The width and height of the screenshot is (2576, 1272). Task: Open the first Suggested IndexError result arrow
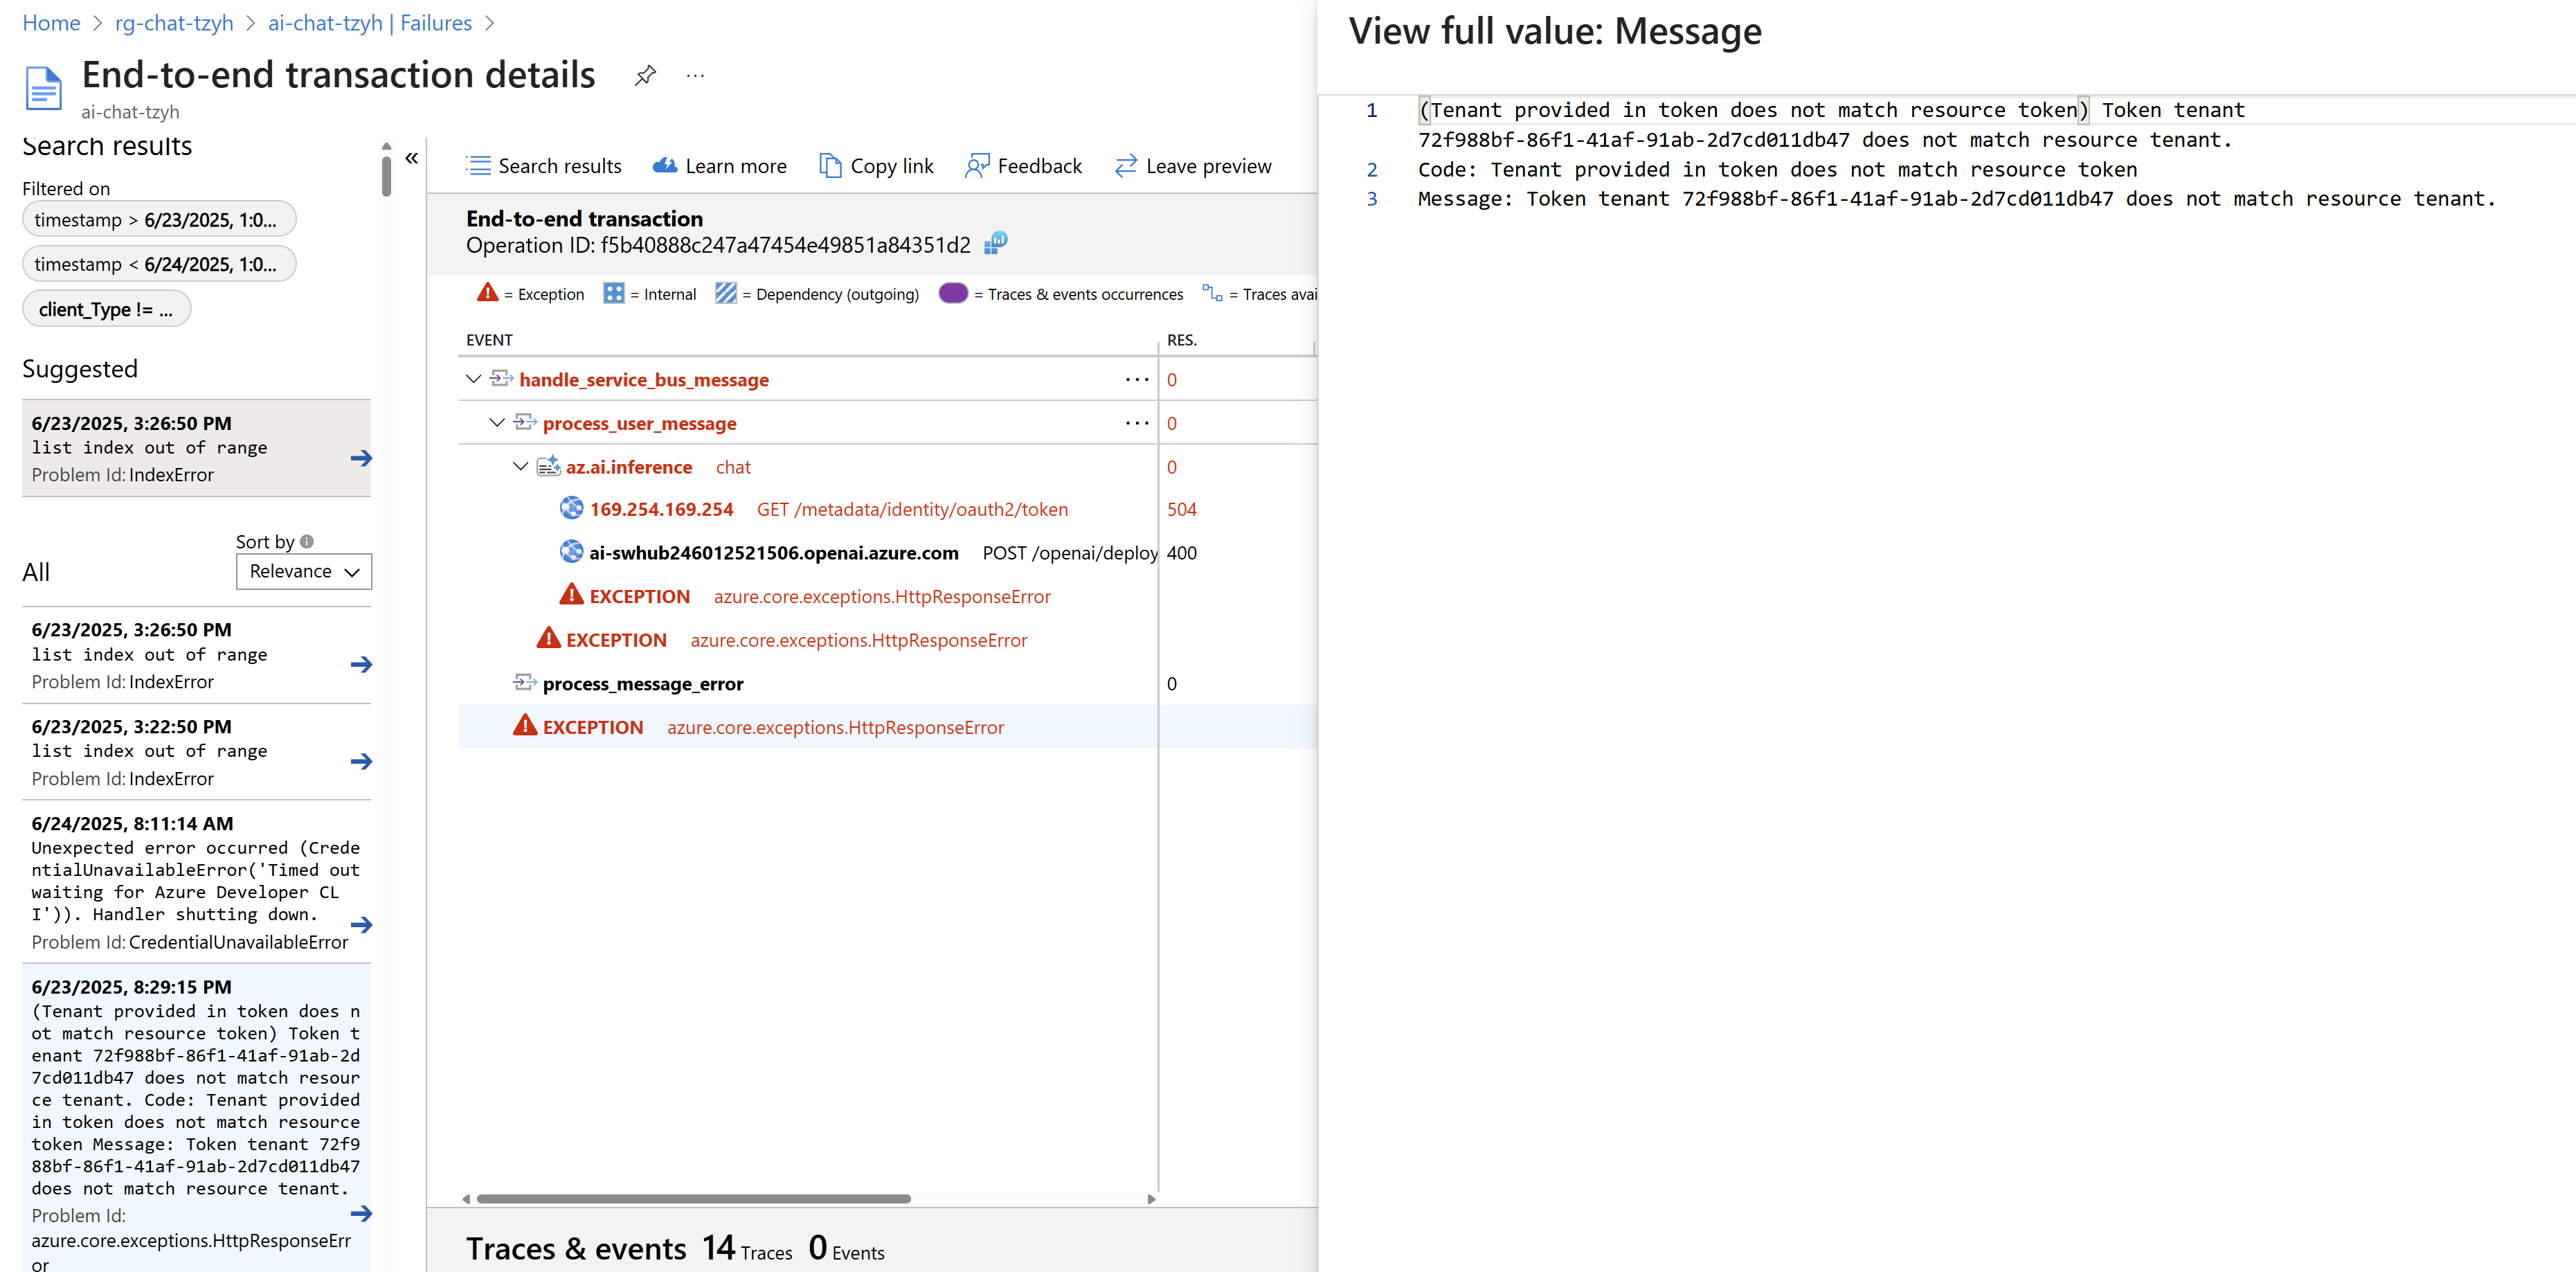(x=361, y=458)
